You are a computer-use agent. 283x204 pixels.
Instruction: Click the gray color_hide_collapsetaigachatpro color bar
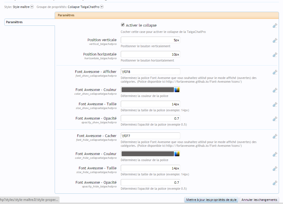[x=148, y=154]
